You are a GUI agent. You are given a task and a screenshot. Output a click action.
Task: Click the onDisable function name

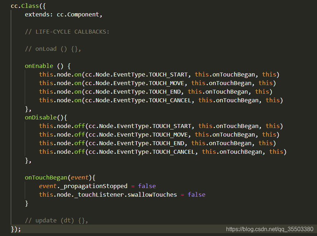40,117
